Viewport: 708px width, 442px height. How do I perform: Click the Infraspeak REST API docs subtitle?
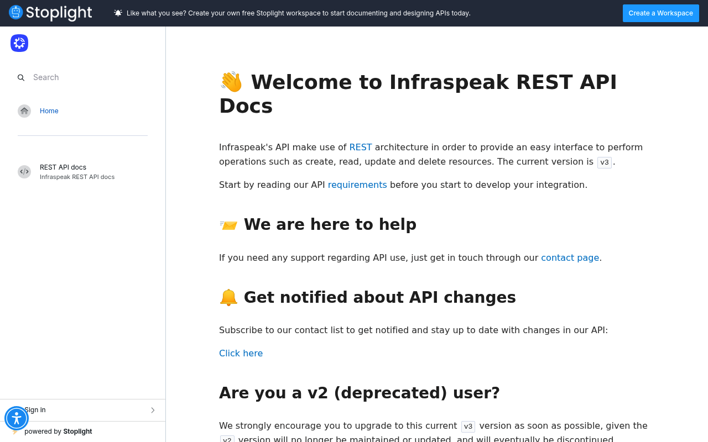point(77,177)
